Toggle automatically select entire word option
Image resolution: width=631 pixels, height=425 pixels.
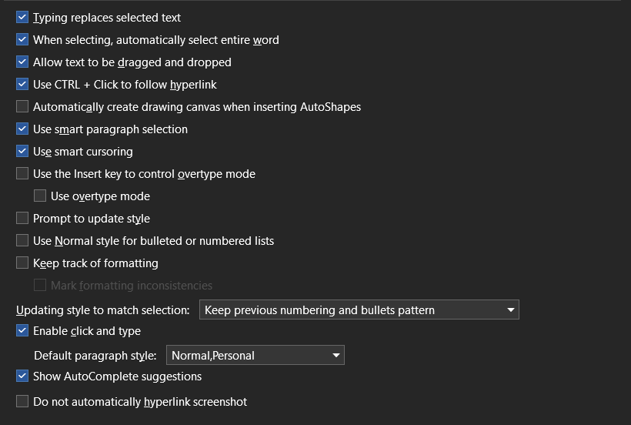coord(22,40)
